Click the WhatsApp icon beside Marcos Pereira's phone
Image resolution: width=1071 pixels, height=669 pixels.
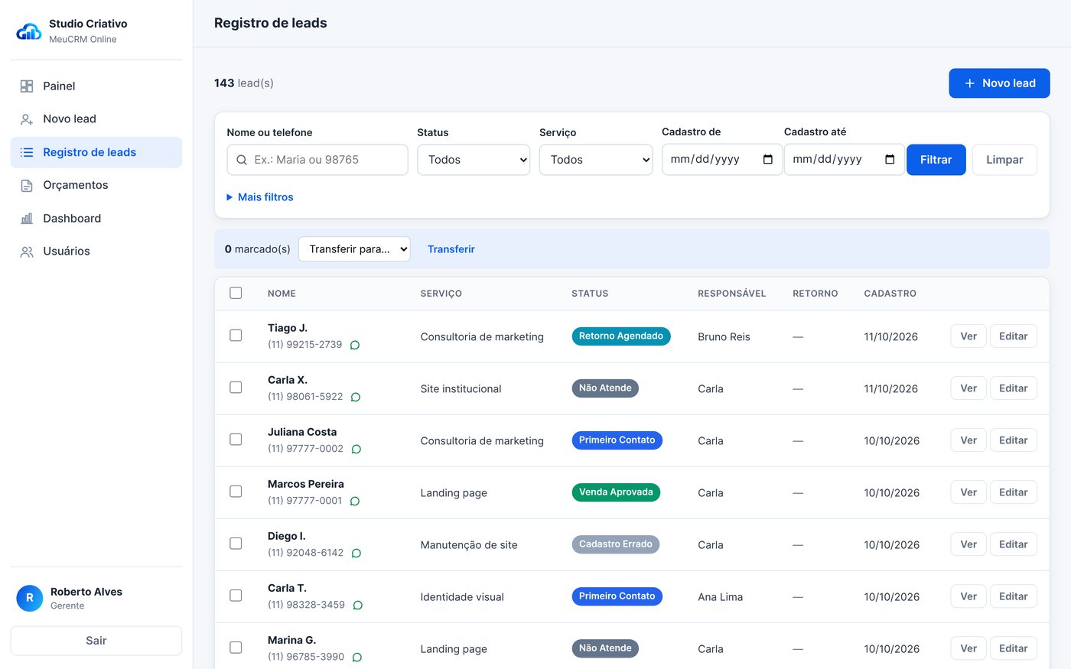pyautogui.click(x=355, y=501)
